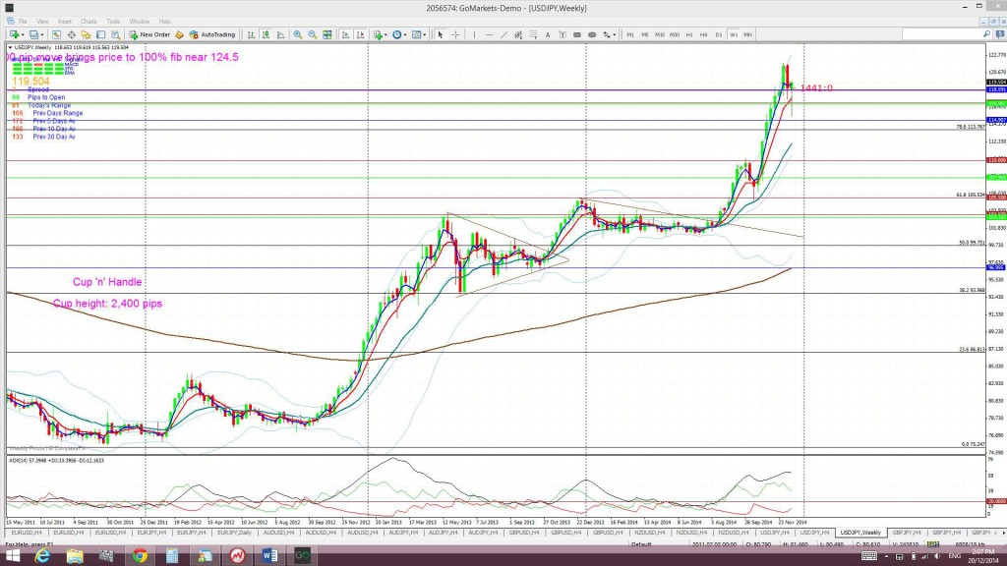The height and width of the screenshot is (566, 1007).
Task: Open the Profiles toolbar icon
Action: point(33,34)
